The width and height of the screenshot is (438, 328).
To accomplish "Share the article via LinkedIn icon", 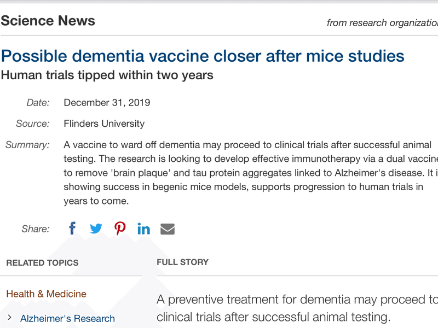I will pos(143,229).
